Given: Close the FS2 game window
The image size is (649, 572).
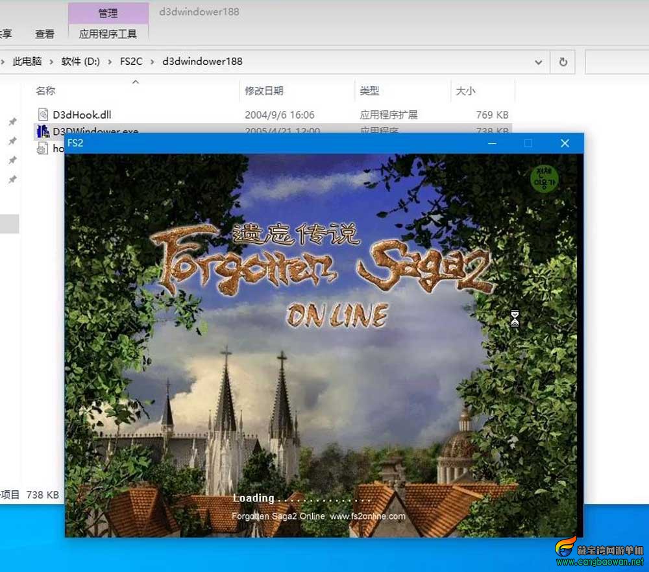Looking at the screenshot, I should coord(565,143).
